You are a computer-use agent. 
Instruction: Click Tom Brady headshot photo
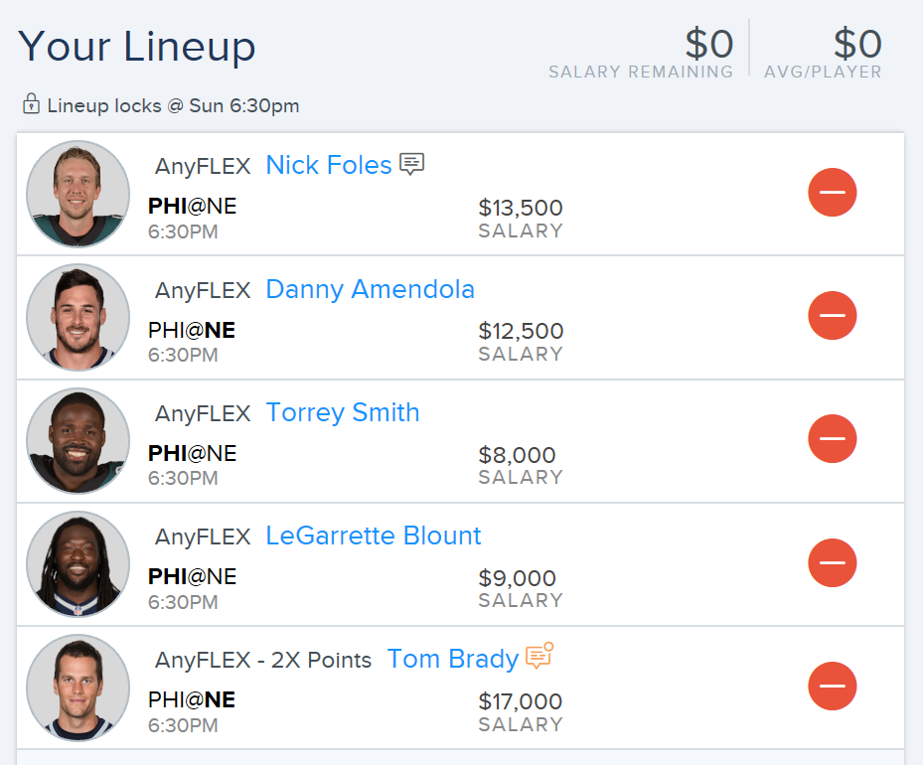coord(77,688)
